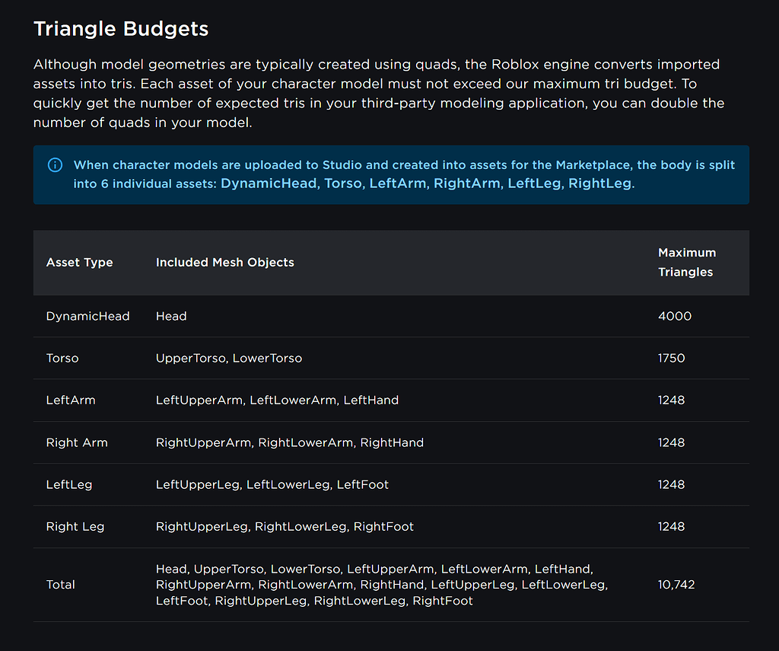This screenshot has width=779, height=651.
Task: Select the Asset Type column header
Action: [x=79, y=262]
